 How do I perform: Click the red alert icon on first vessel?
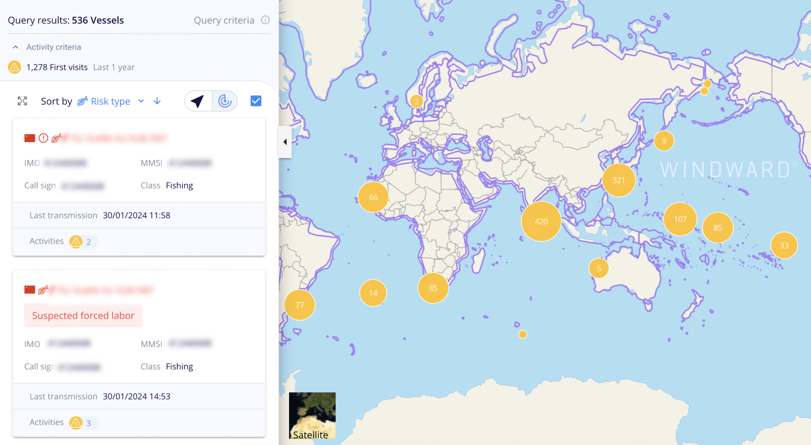point(43,138)
